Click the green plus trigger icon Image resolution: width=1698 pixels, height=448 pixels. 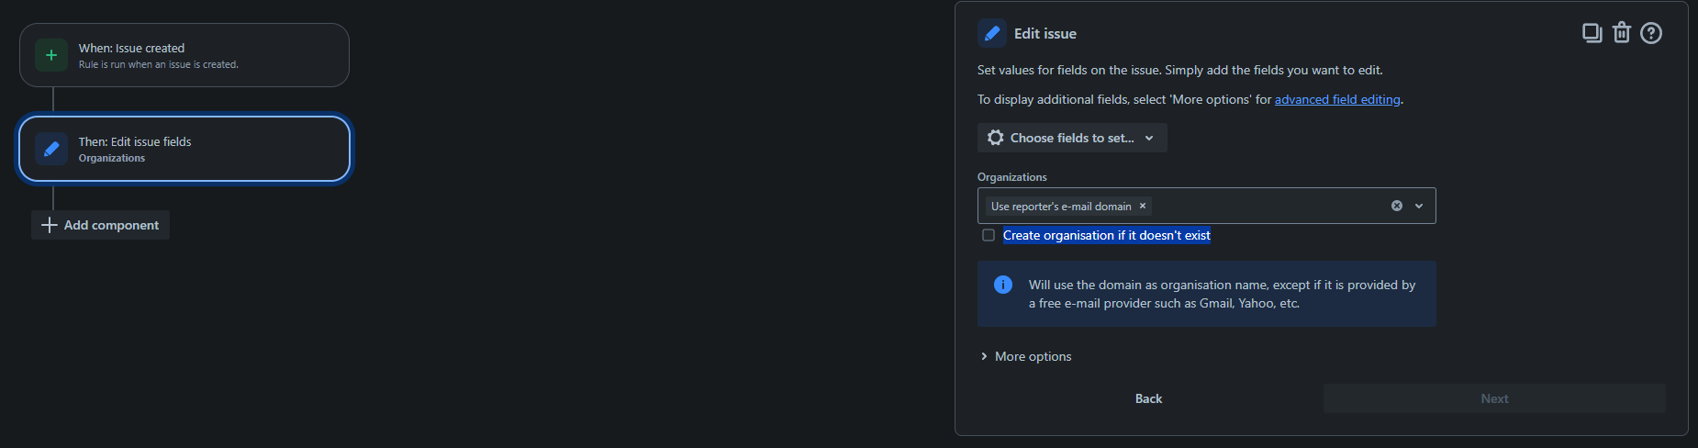(51, 55)
